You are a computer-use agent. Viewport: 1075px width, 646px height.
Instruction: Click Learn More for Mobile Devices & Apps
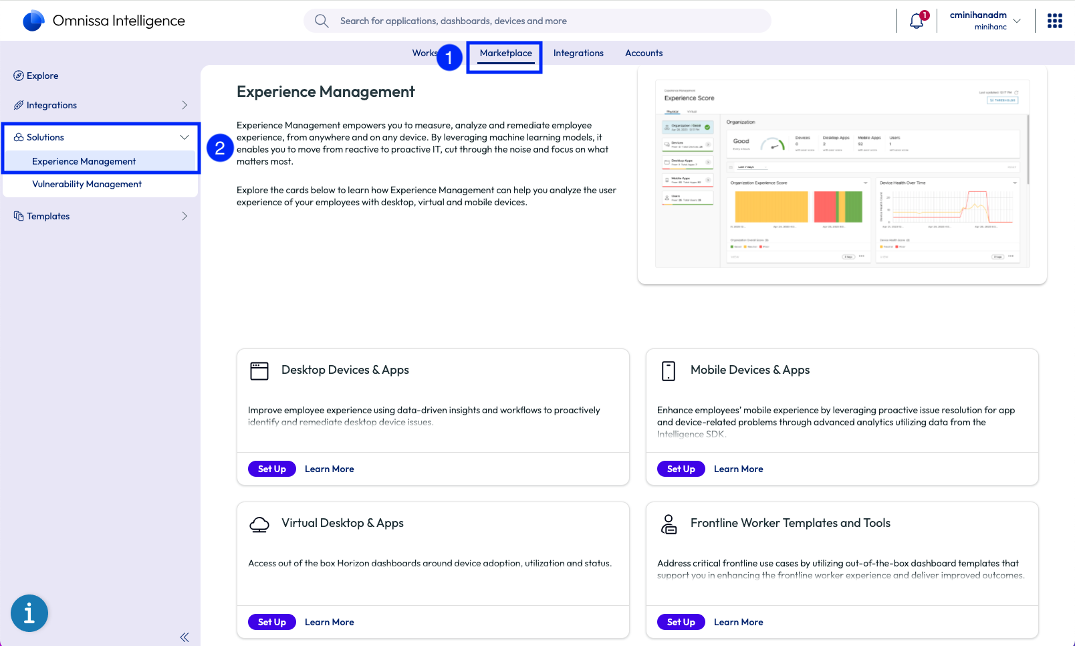point(738,469)
